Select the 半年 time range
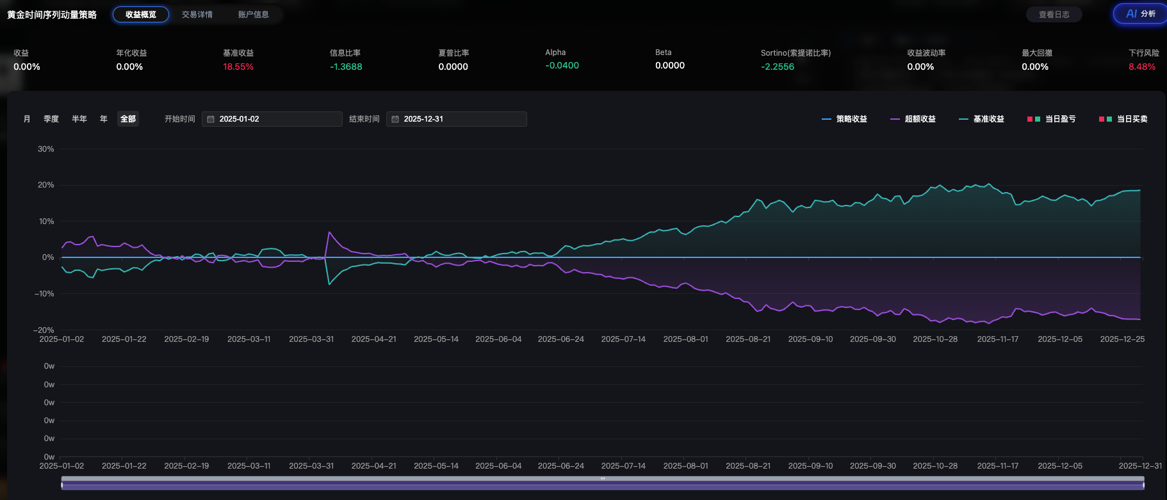Viewport: 1167px width, 500px height. click(79, 119)
